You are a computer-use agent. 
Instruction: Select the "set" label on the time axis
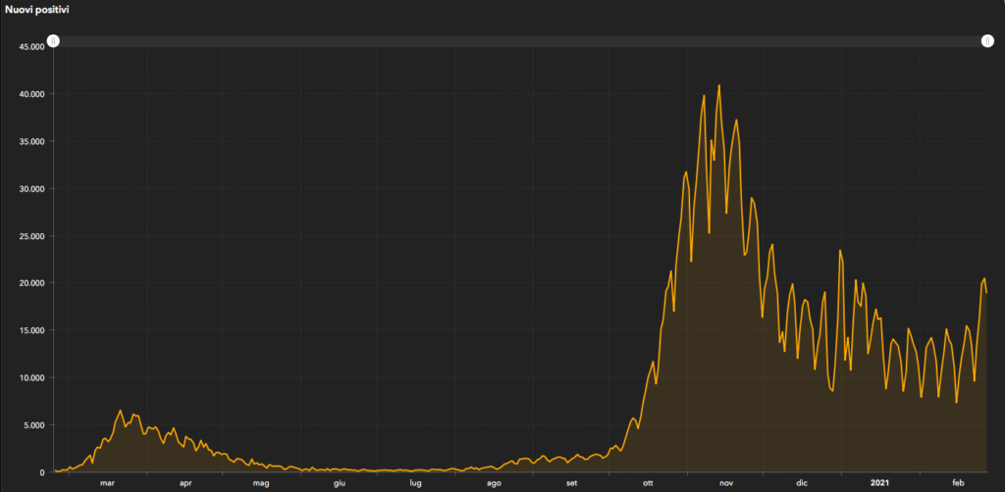tap(571, 483)
